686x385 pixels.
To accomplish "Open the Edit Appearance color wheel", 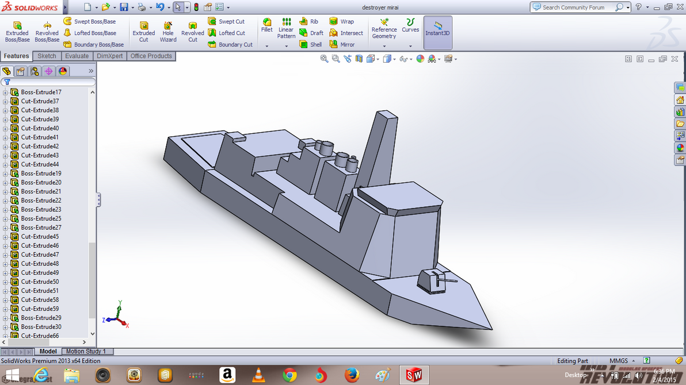I will tap(420, 59).
